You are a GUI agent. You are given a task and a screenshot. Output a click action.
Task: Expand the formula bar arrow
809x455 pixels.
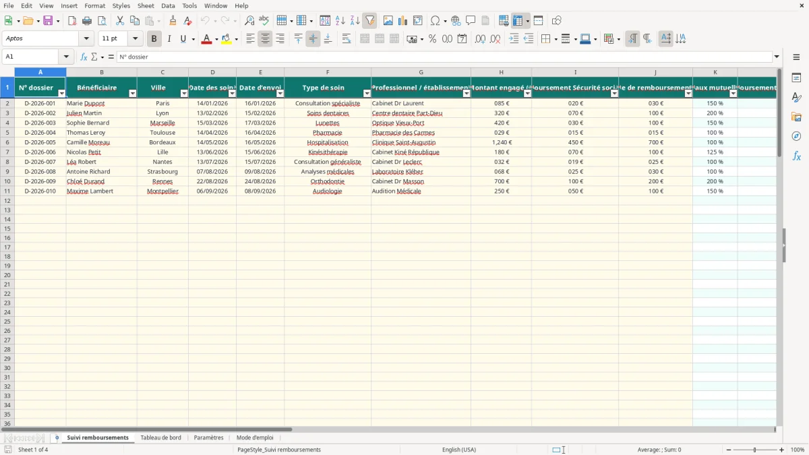coord(777,57)
